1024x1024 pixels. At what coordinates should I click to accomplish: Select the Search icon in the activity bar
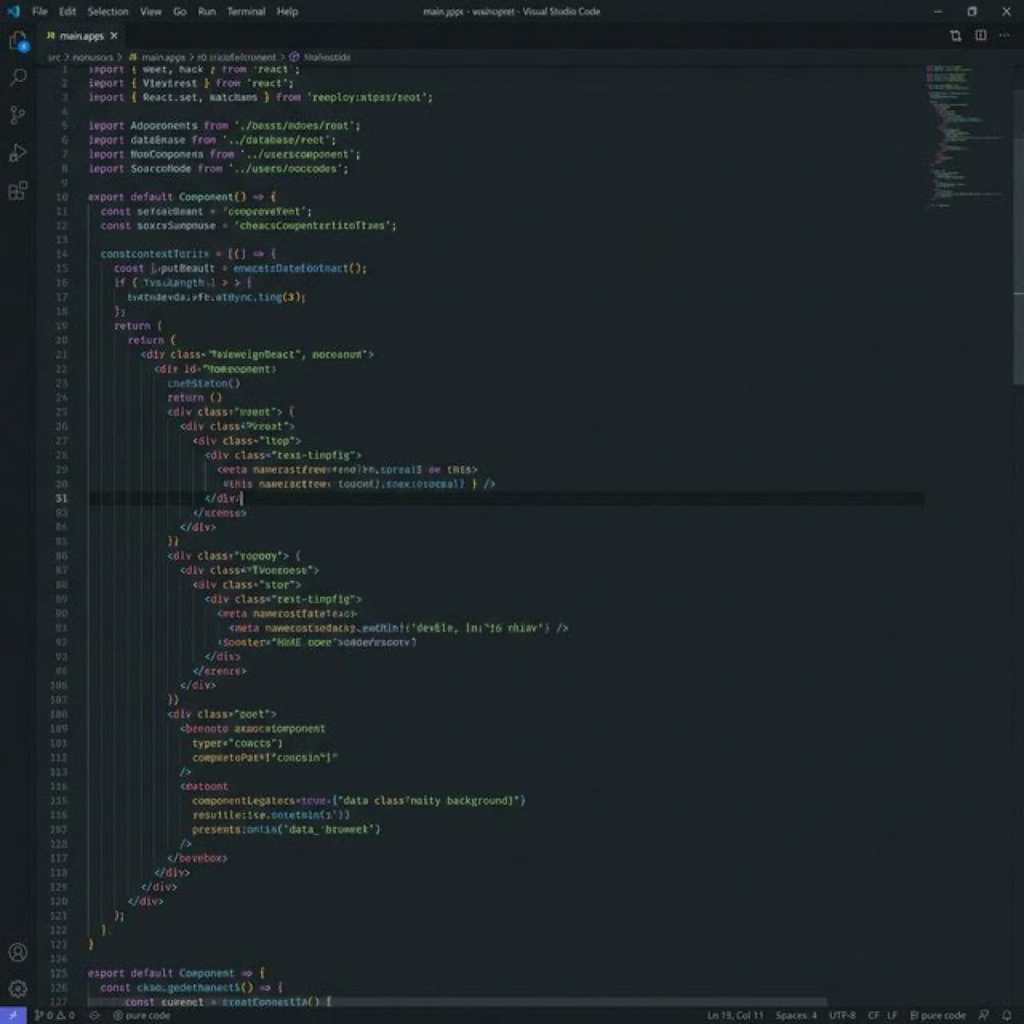pos(17,78)
